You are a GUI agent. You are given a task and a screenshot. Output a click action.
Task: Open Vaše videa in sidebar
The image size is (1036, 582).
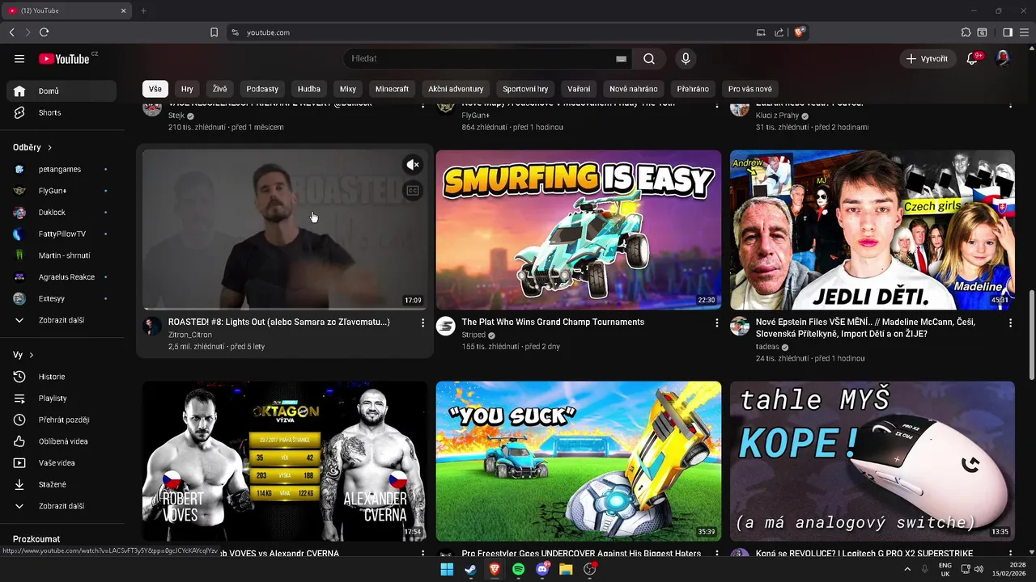pos(62,462)
